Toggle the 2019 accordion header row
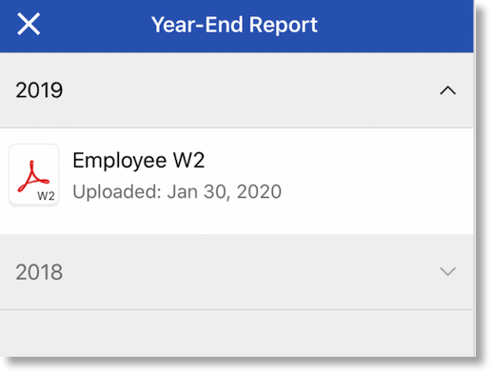The height and width of the screenshot is (372, 491). tap(237, 90)
